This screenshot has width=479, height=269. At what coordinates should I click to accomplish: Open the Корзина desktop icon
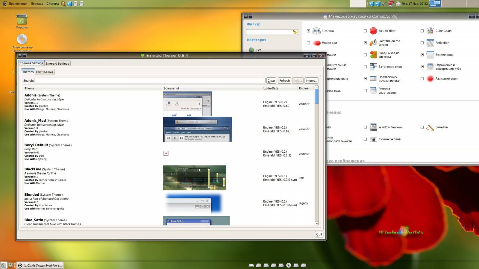[22, 19]
